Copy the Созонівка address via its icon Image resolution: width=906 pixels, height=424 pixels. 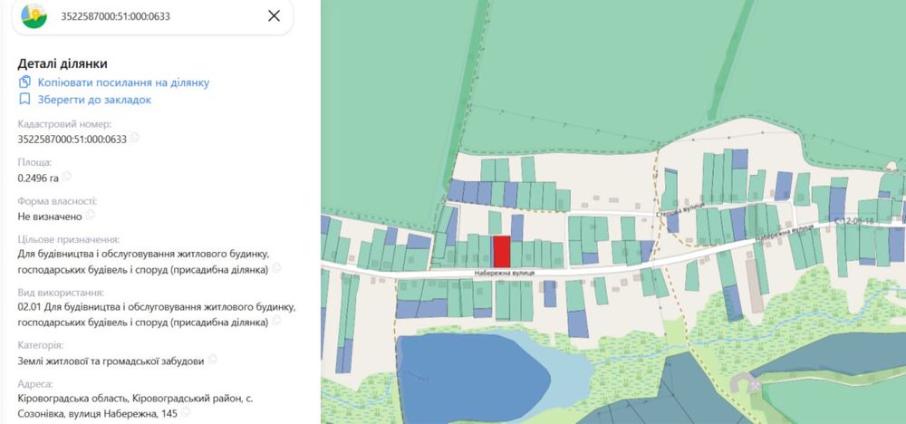pos(185,412)
